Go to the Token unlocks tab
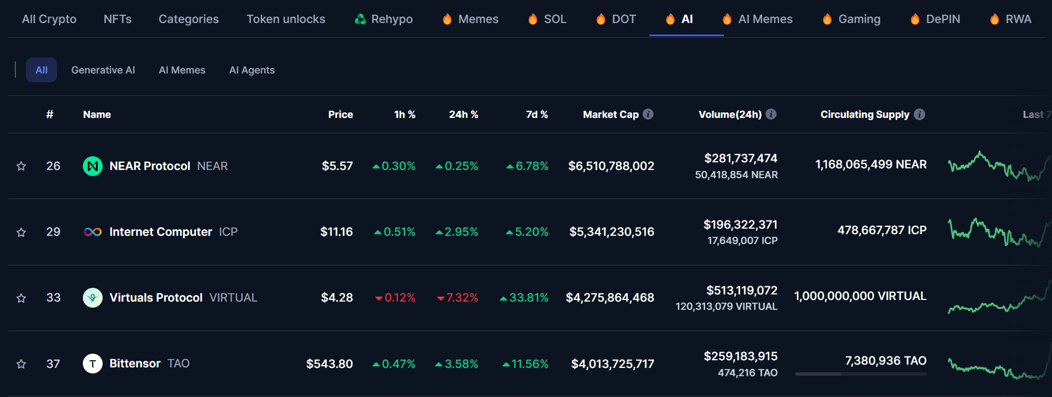 [x=286, y=19]
